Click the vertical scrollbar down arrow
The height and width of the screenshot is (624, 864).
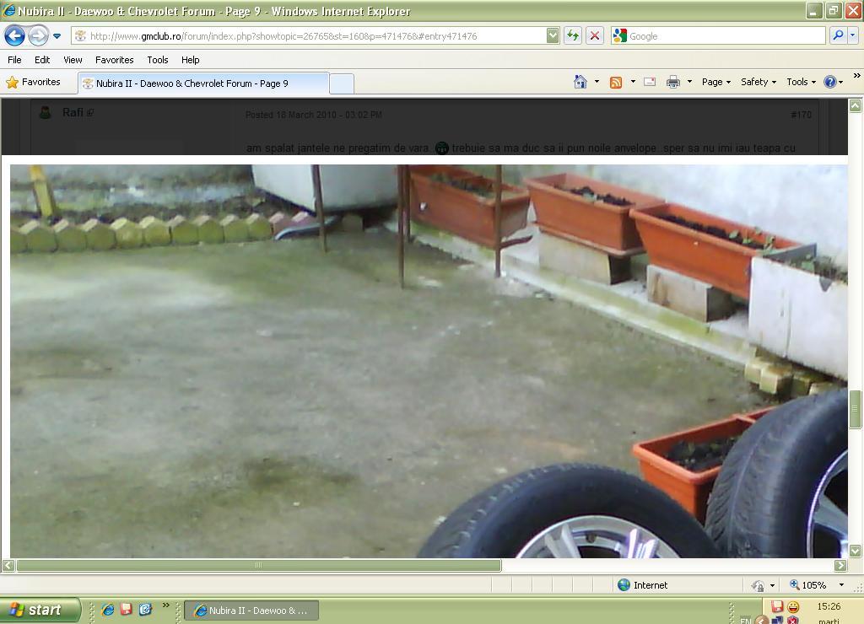[855, 550]
